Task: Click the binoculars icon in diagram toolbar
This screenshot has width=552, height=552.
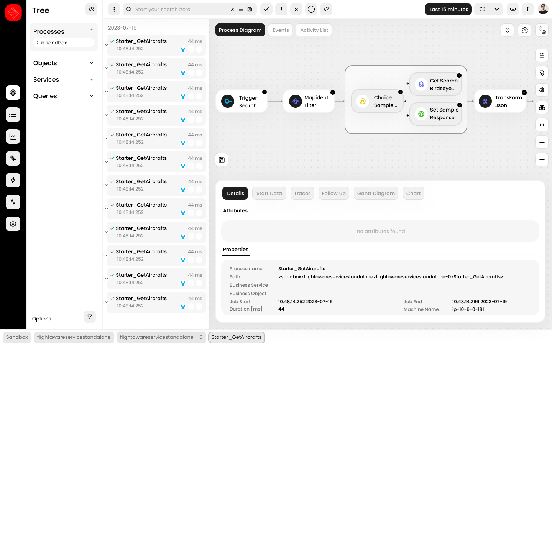Action: click(542, 108)
